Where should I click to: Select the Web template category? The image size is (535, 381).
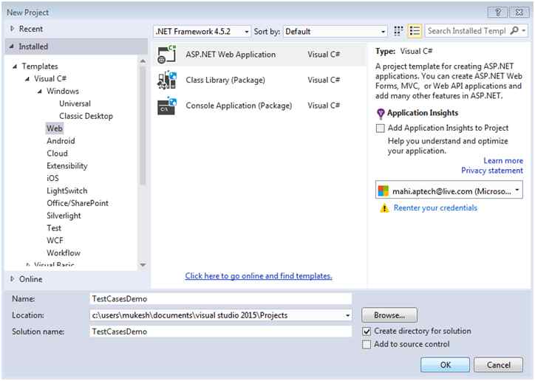[x=54, y=128]
